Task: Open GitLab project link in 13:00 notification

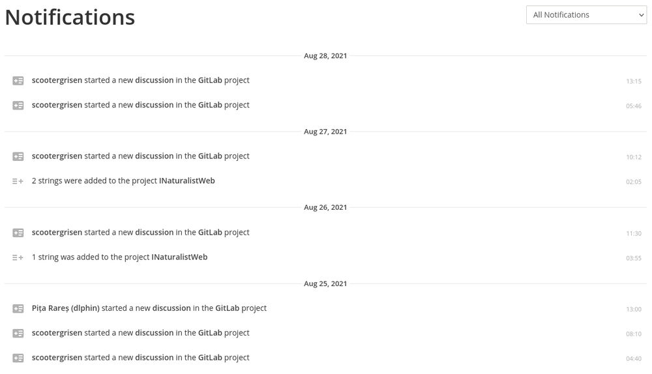Action: point(227,308)
